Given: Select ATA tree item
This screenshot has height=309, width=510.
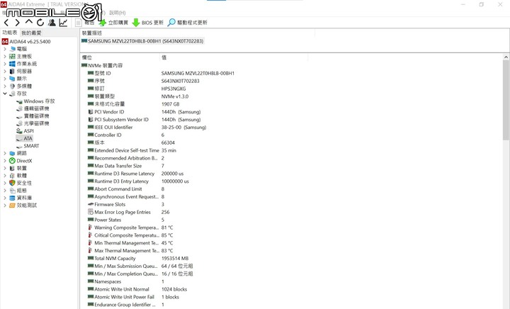Looking at the screenshot, I should 24,139.
